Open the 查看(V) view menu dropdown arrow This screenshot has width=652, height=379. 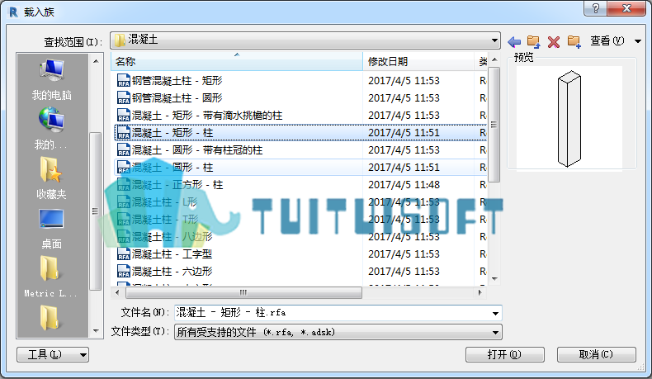pyautogui.click(x=638, y=41)
